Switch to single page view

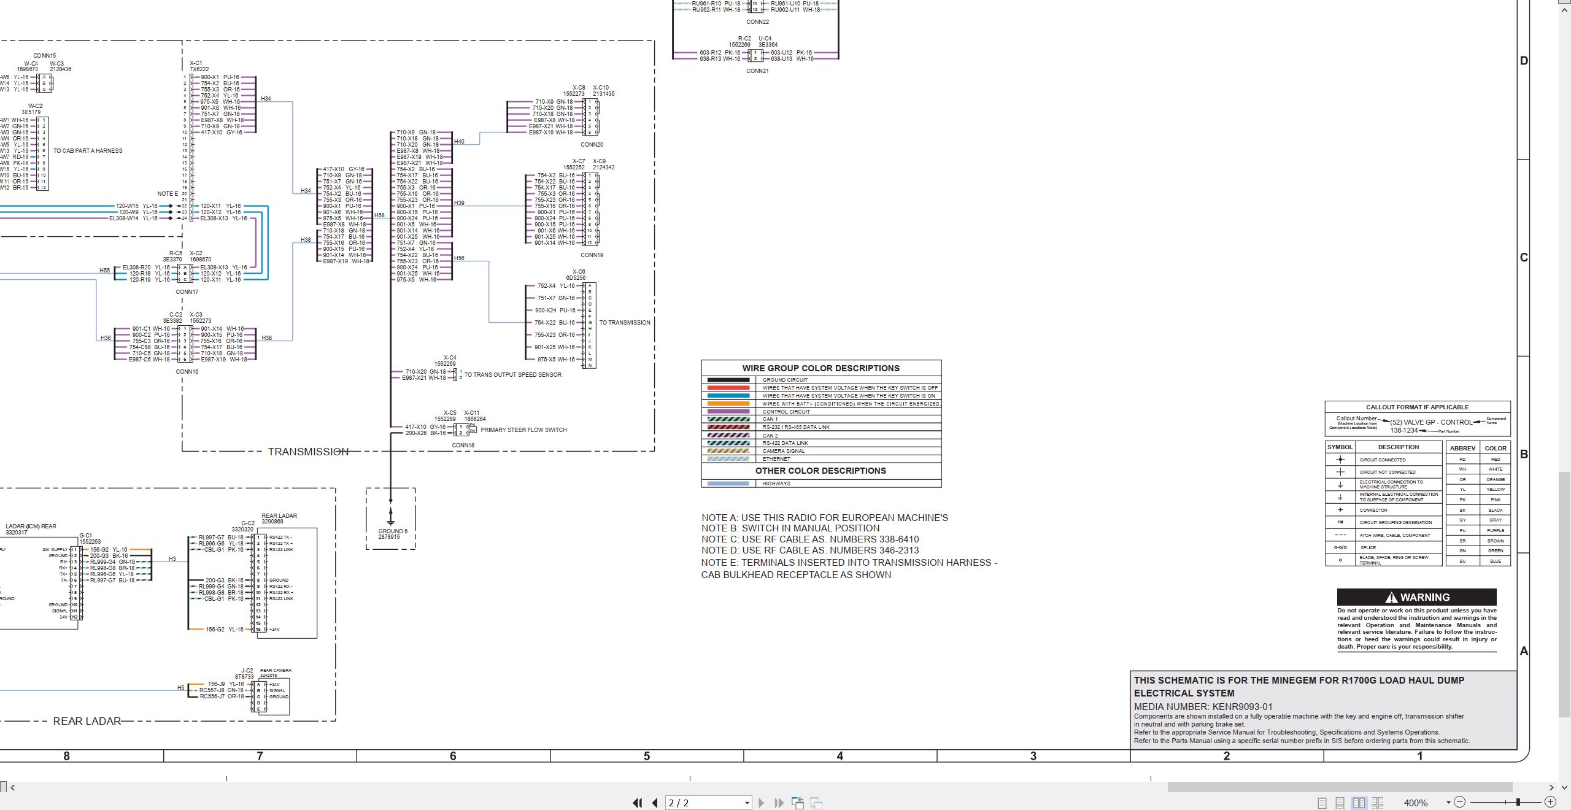(1322, 803)
